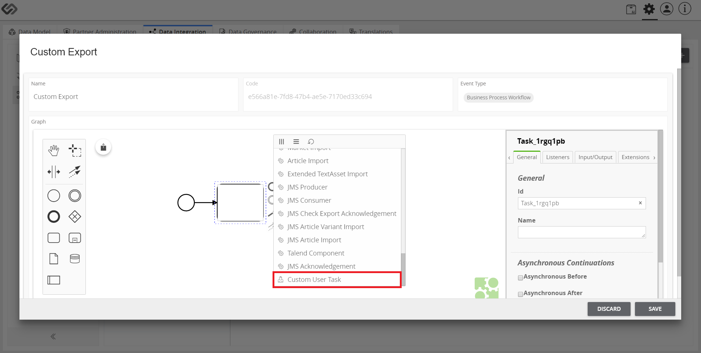Click the workflow Name field Custom Export

point(134,97)
